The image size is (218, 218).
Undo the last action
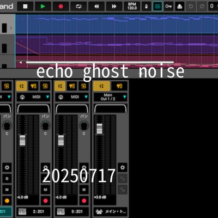191,7
